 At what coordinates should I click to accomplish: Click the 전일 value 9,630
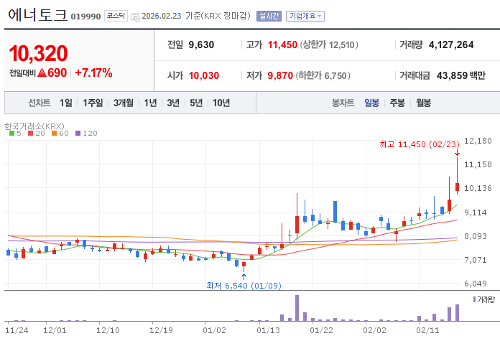201,45
